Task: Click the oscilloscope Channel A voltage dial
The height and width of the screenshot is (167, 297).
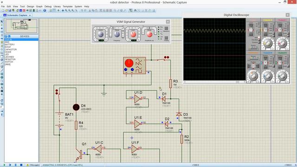Action: pos(268,44)
